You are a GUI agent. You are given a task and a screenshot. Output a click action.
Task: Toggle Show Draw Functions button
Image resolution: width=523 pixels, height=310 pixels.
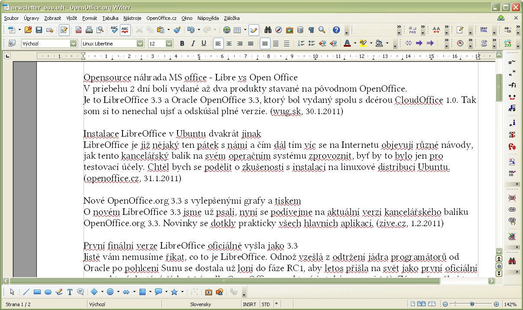[254, 30]
